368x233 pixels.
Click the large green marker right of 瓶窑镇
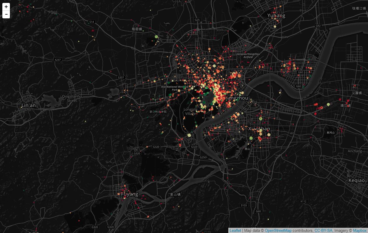coord(156,37)
